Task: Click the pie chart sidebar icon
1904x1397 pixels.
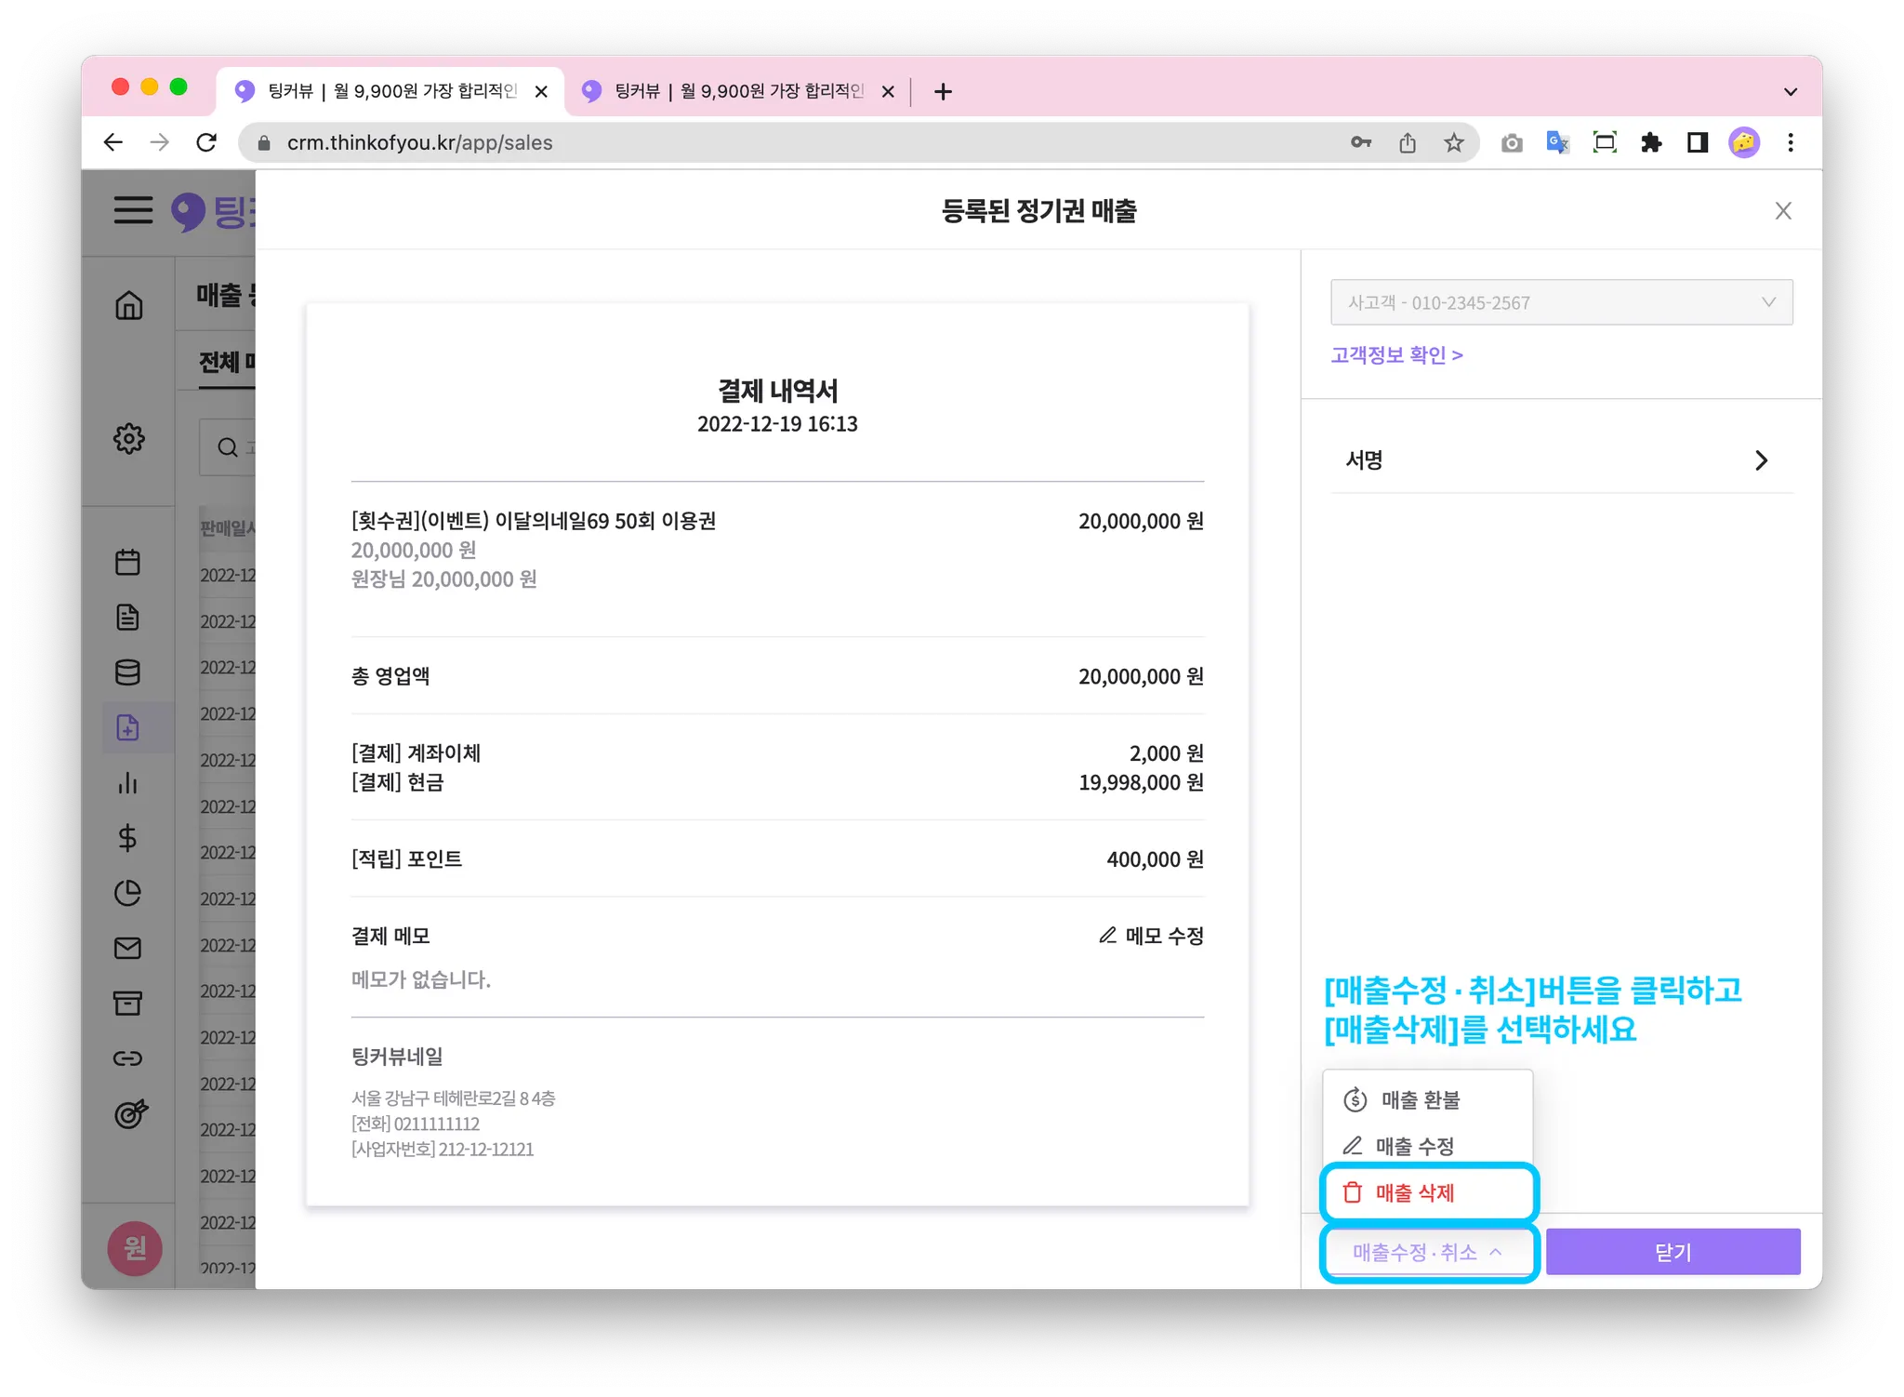Action: [x=128, y=893]
